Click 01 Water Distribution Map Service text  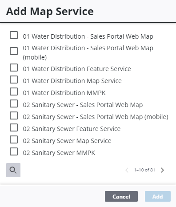click(72, 81)
